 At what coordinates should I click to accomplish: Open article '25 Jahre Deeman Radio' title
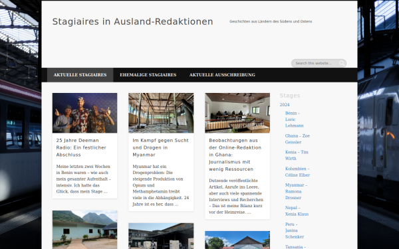click(81, 147)
